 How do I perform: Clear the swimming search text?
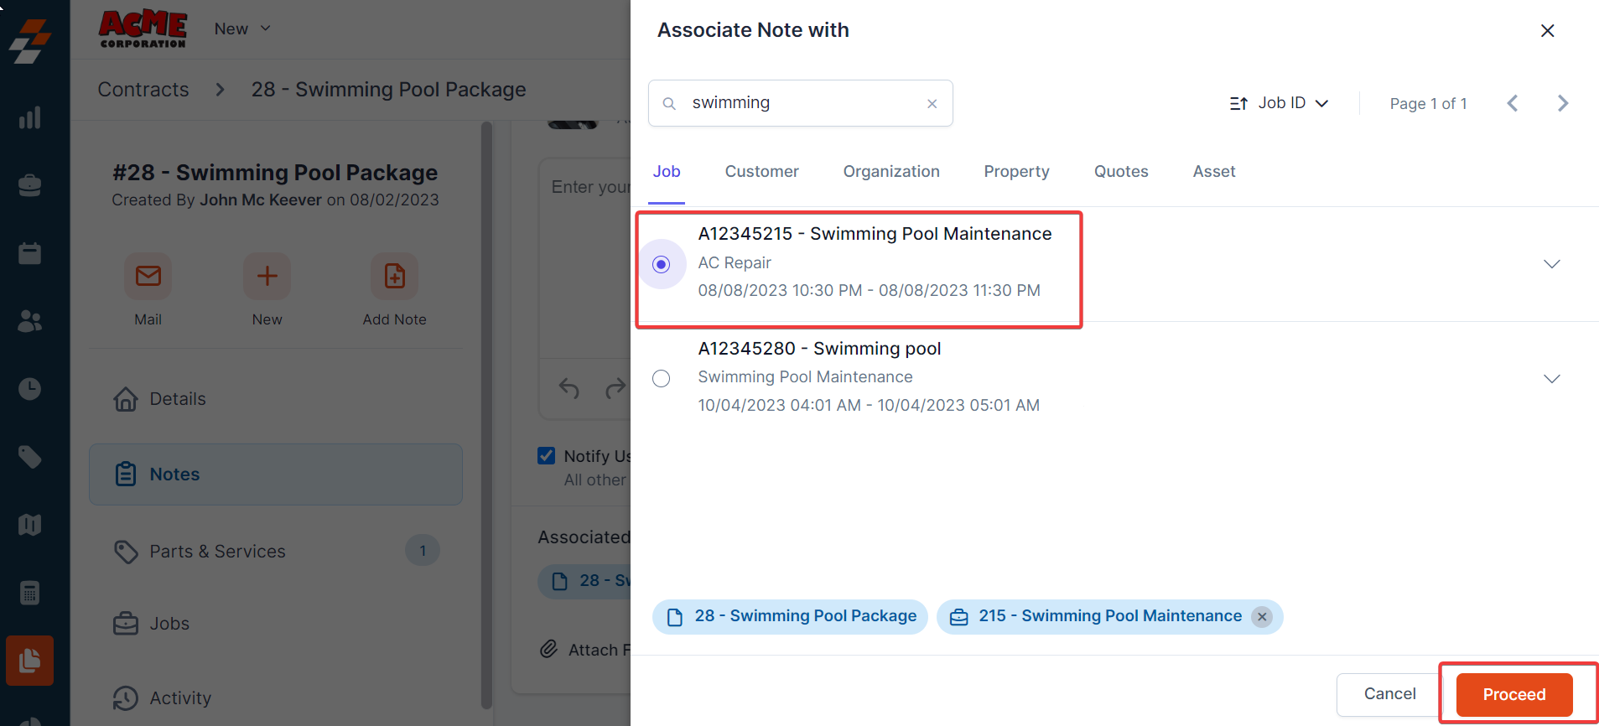(932, 104)
